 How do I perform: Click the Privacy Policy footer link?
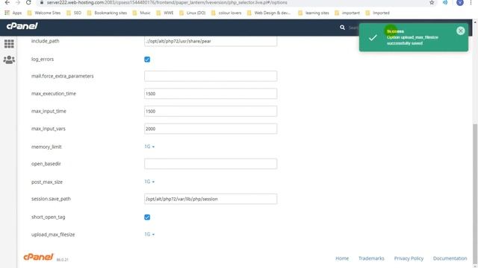click(409, 258)
